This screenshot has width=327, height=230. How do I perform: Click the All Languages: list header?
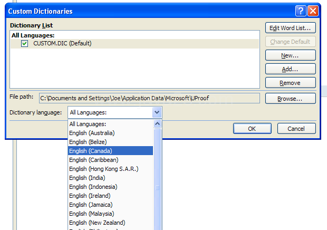click(x=33, y=35)
